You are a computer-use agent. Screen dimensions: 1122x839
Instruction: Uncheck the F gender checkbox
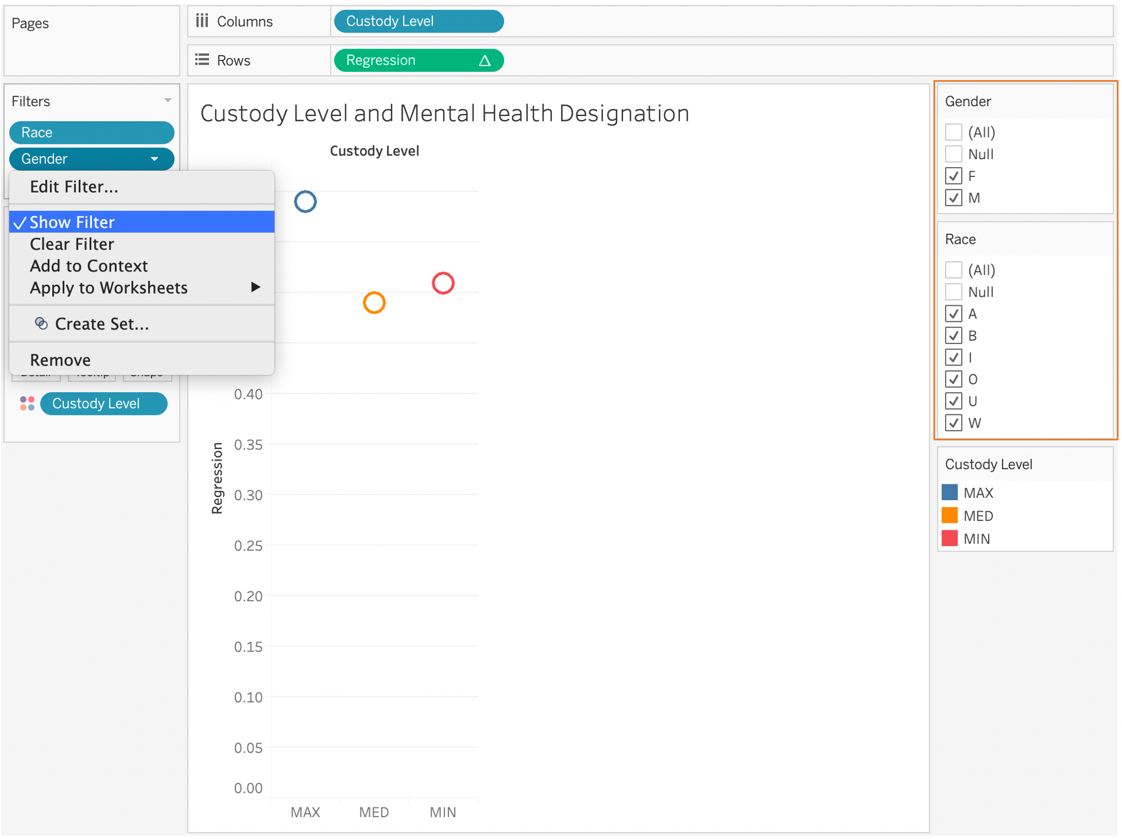click(953, 176)
